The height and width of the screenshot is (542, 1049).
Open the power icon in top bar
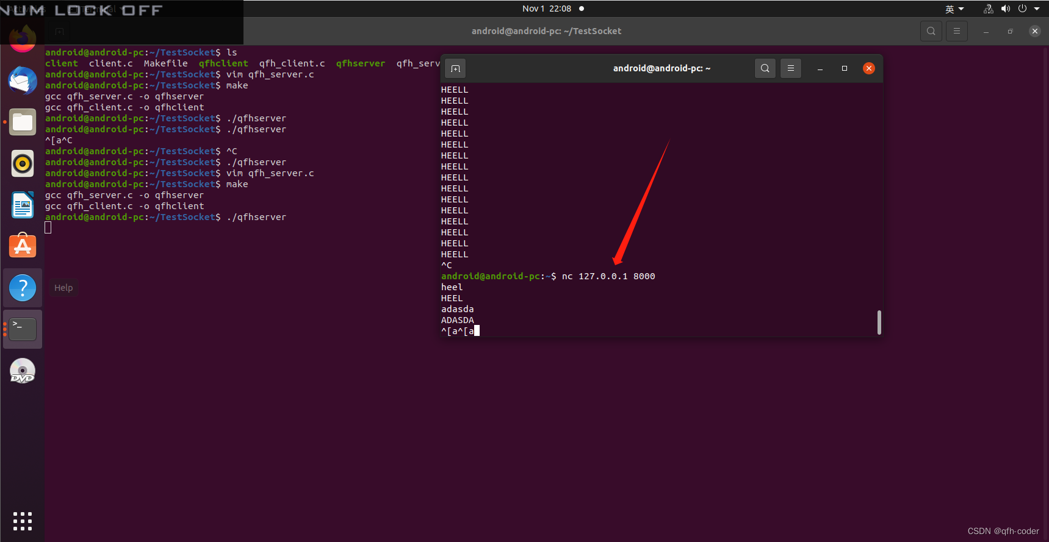pos(1022,9)
